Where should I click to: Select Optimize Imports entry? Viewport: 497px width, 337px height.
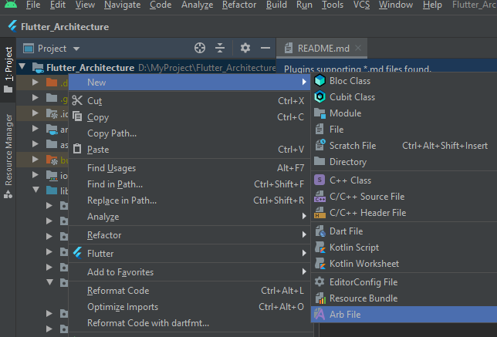click(189, 307)
